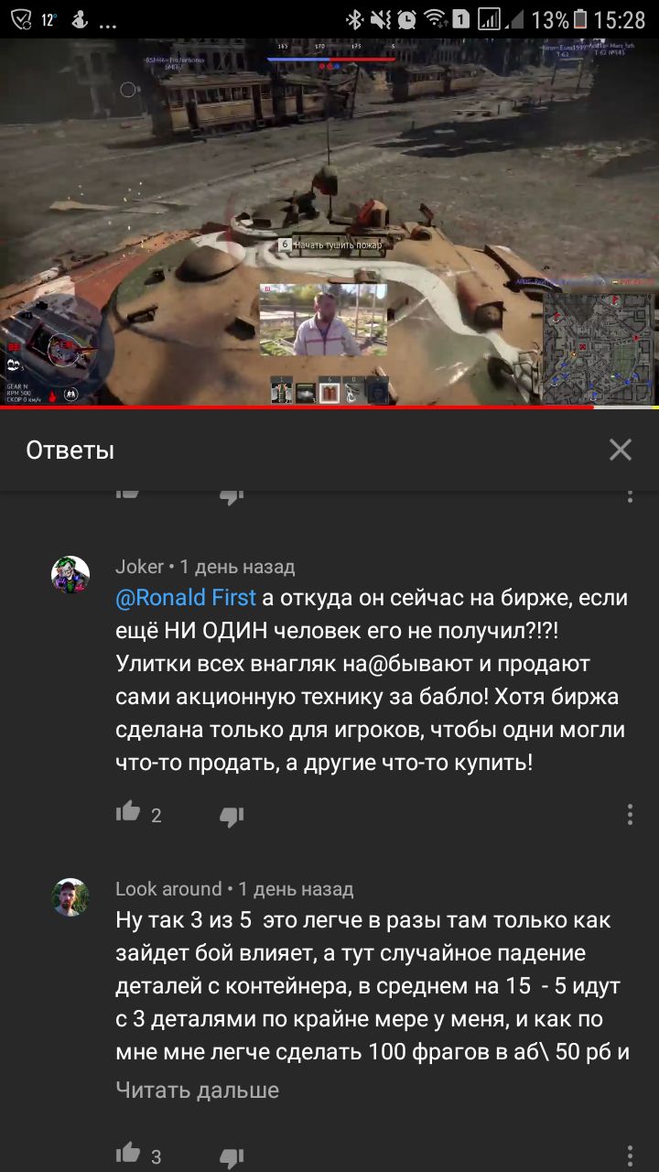659x1172 pixels.
Task: Tap the minimap in the game video
Action: [600, 349]
